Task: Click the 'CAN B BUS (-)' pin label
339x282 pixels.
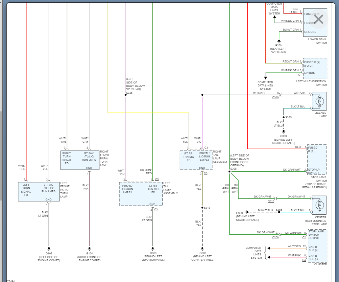Action: 313,257
